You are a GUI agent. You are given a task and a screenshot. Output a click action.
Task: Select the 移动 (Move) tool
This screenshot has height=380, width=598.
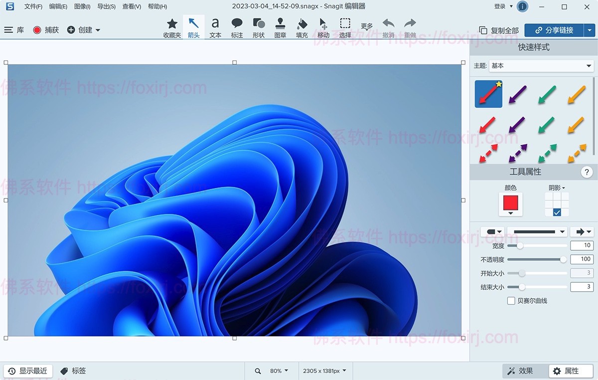pos(323,27)
